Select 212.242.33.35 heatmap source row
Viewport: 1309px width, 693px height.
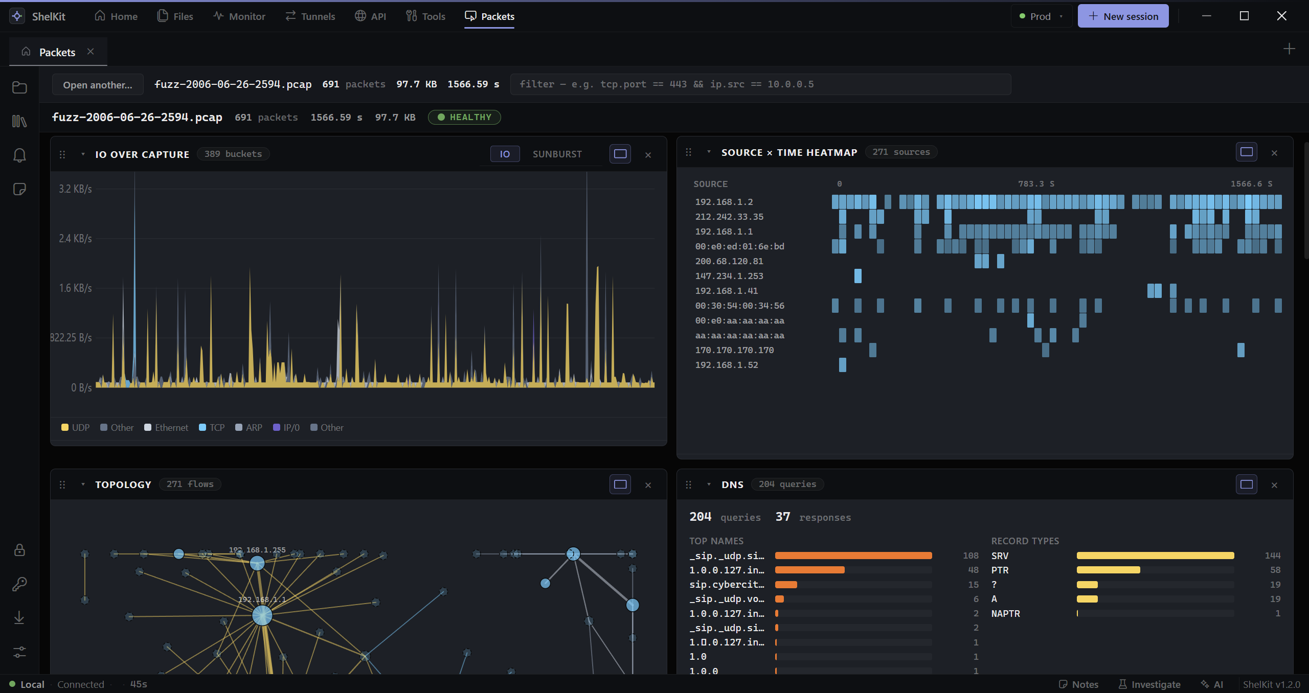pyautogui.click(x=988, y=217)
